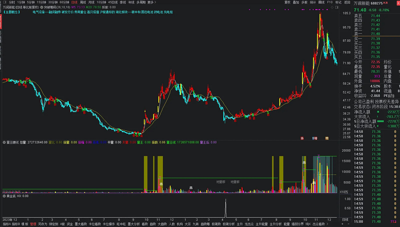Select the 机构 indicator
Screen dimensions: 400x227
[180, 224]
